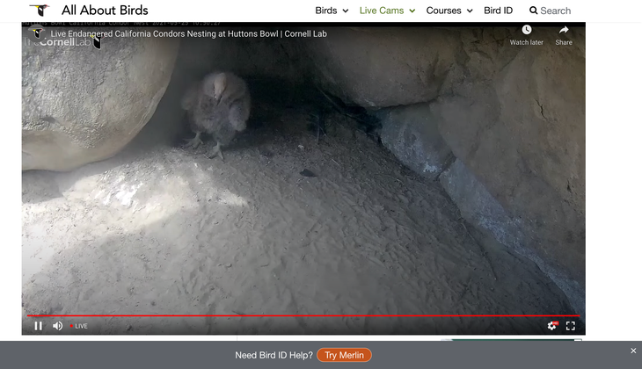
Task: Click the All About Birds logo icon
Action: (x=40, y=10)
